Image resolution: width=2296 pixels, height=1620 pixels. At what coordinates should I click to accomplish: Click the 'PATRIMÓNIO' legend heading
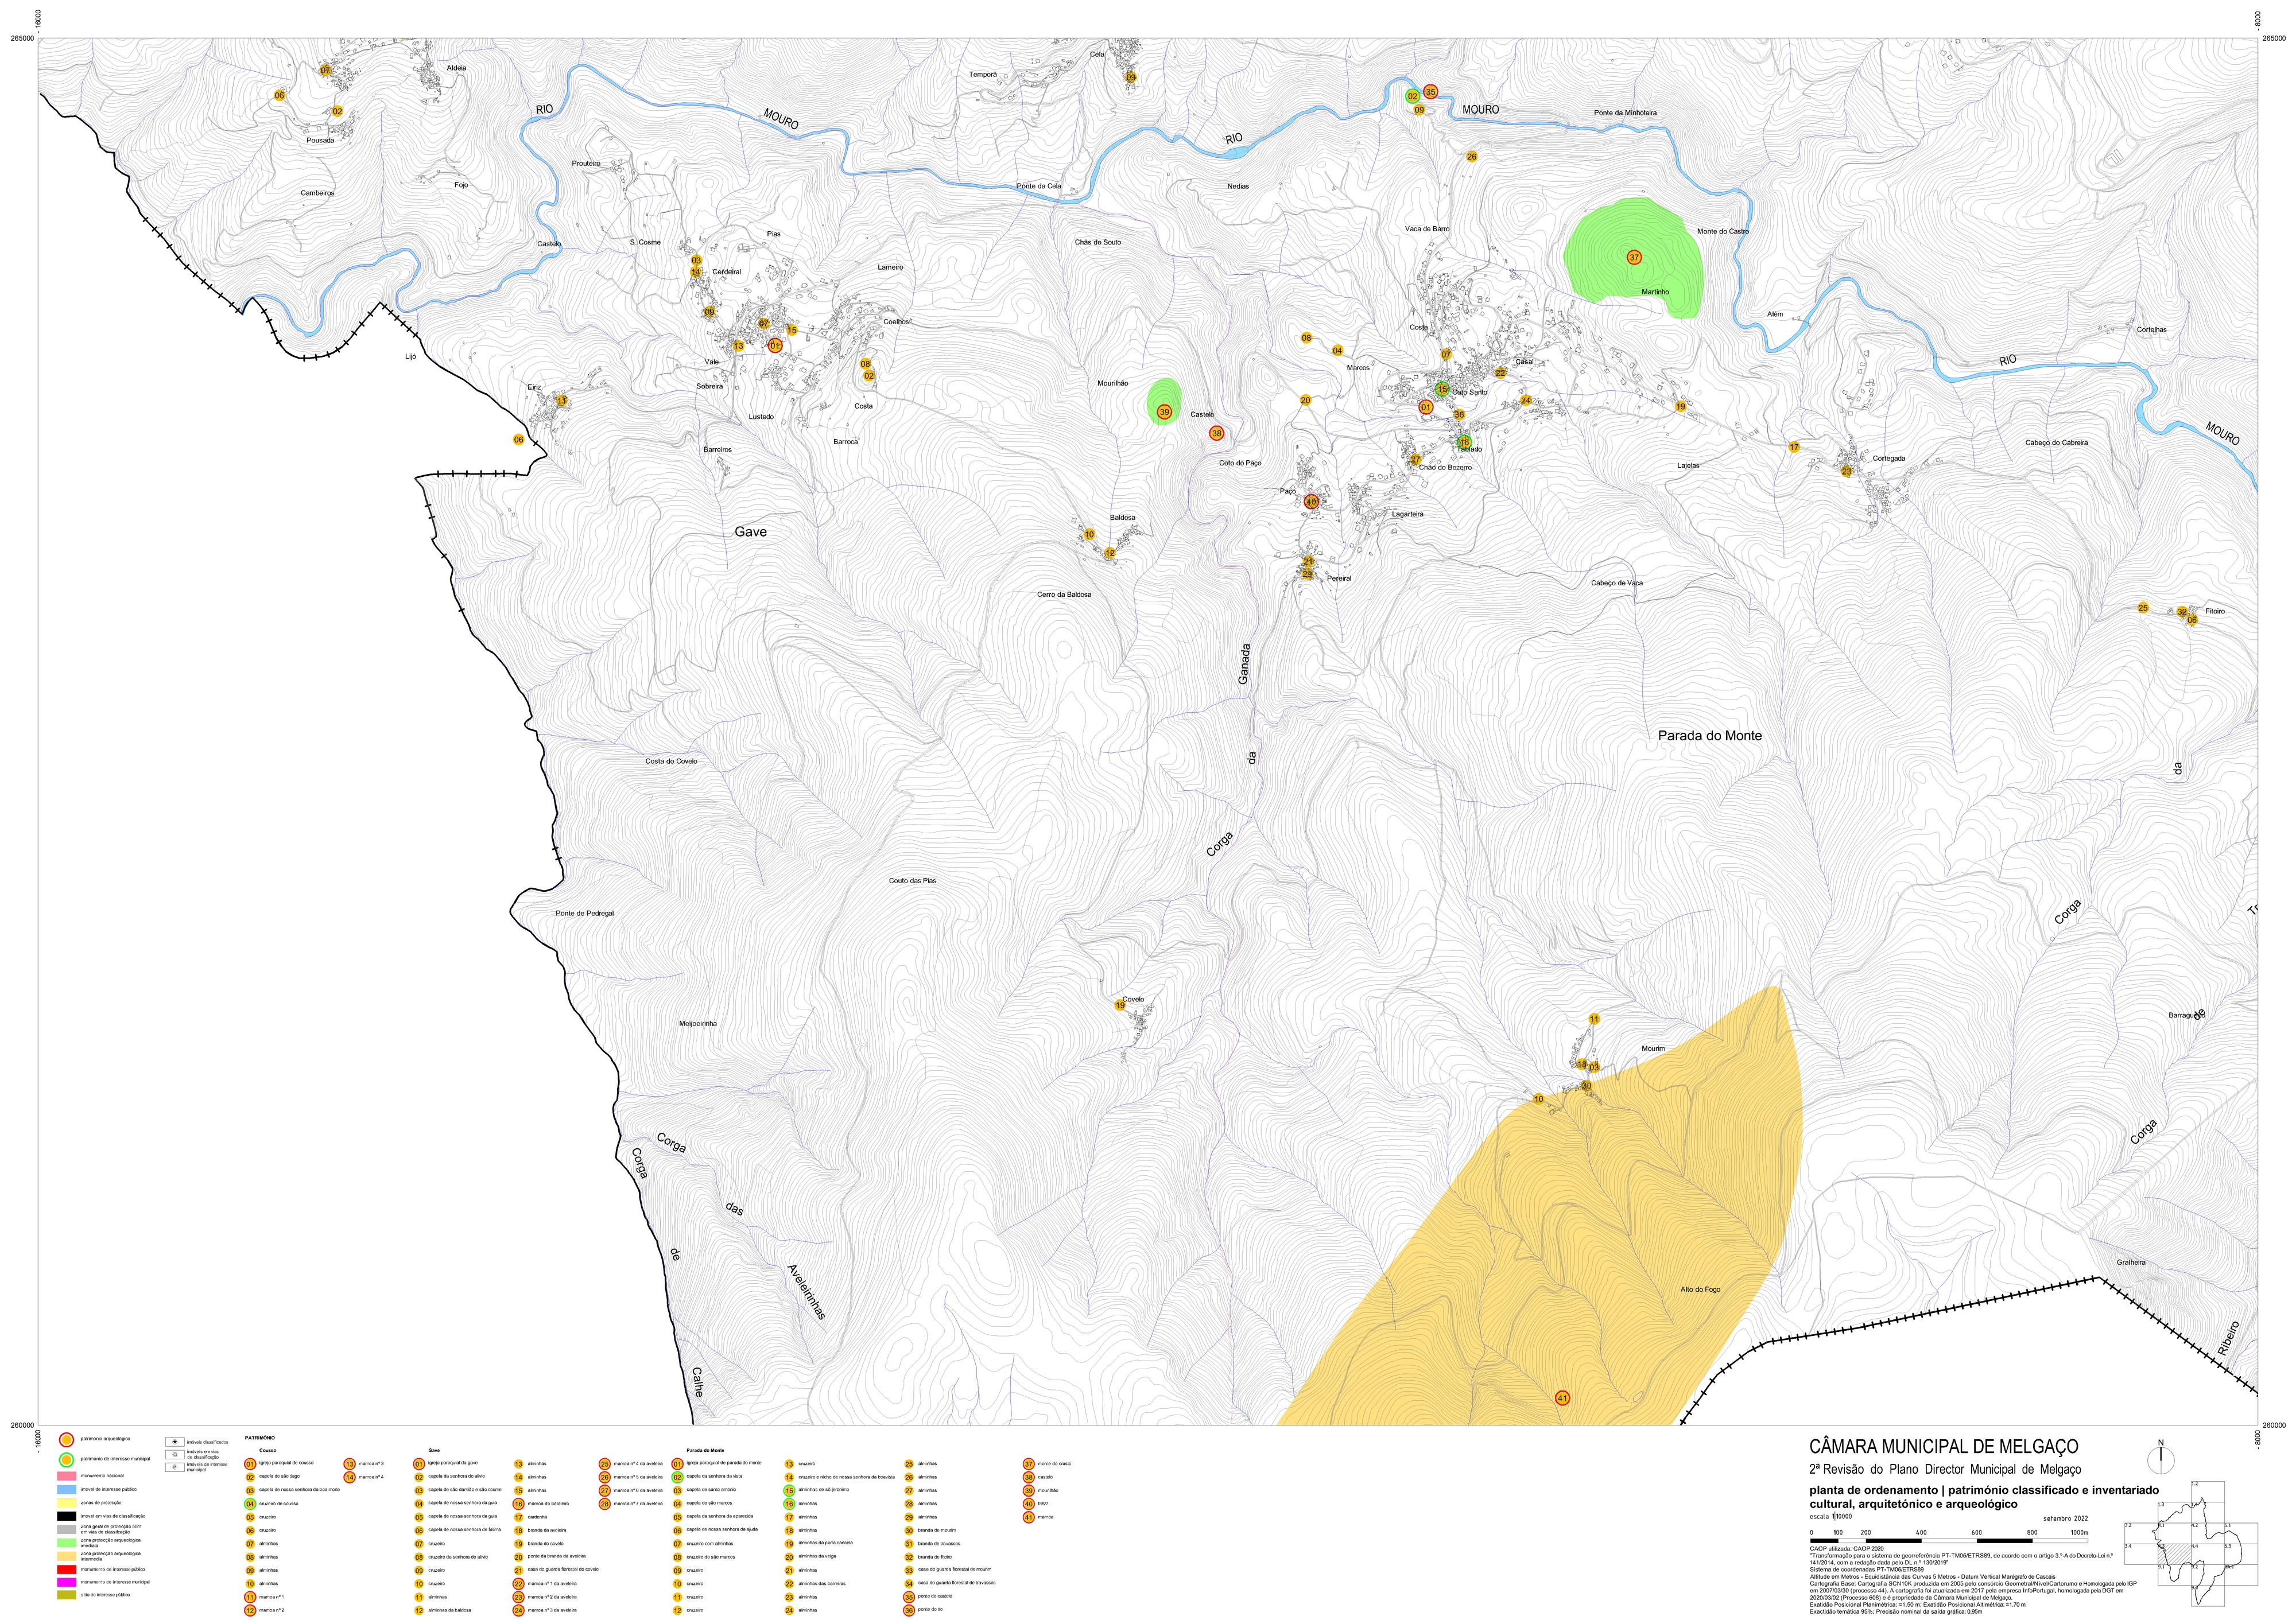(x=259, y=1438)
